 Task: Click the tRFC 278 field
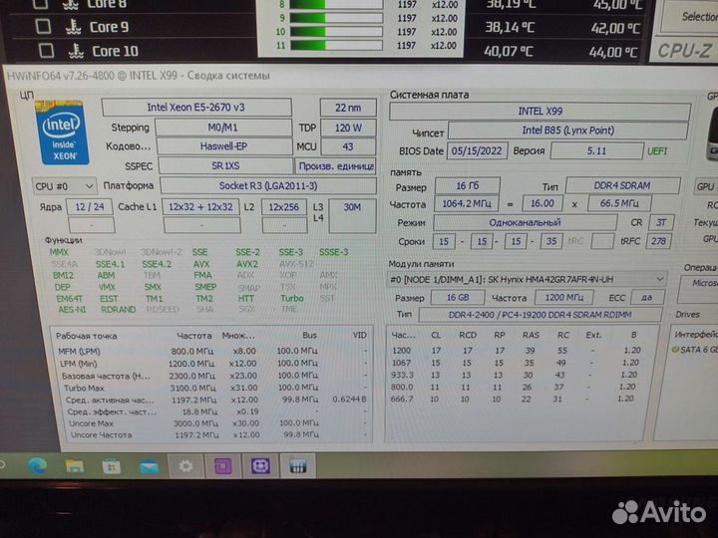click(x=658, y=241)
